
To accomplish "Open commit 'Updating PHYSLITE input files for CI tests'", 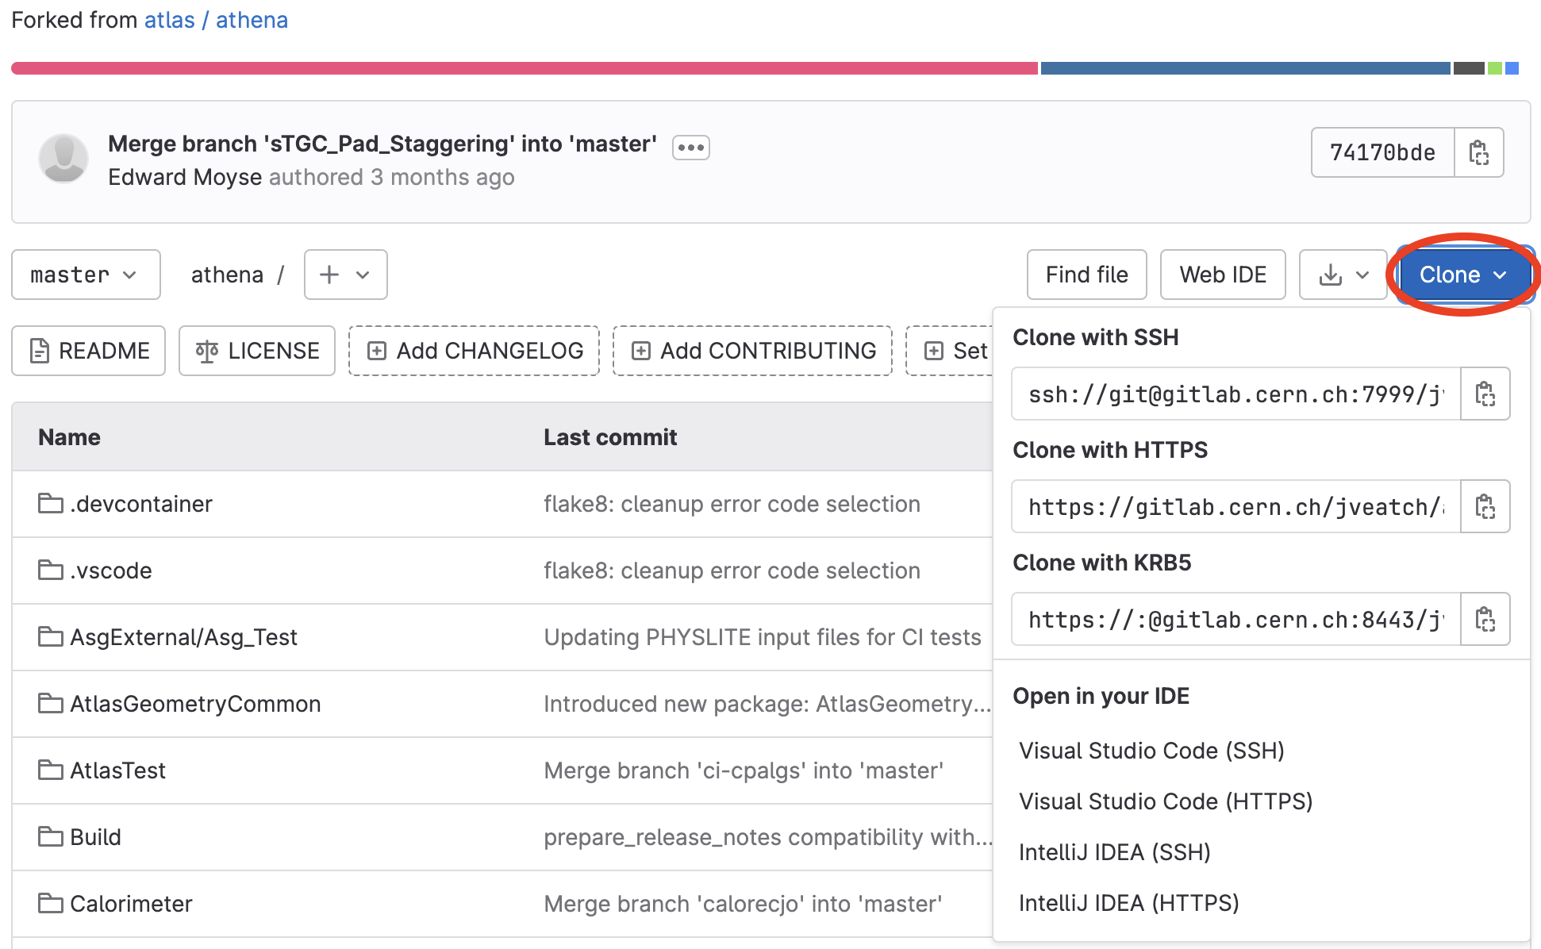I will (763, 637).
